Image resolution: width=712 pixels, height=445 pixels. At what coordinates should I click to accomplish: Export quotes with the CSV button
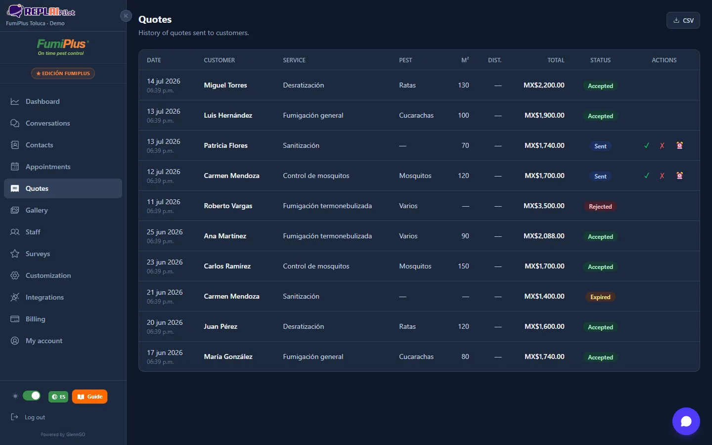[683, 20]
